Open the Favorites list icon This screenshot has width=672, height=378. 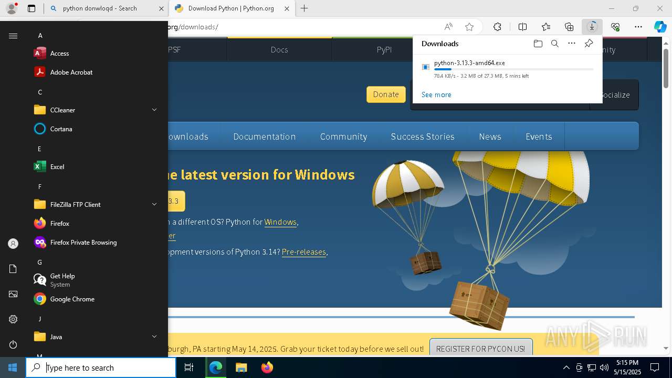coord(546,27)
